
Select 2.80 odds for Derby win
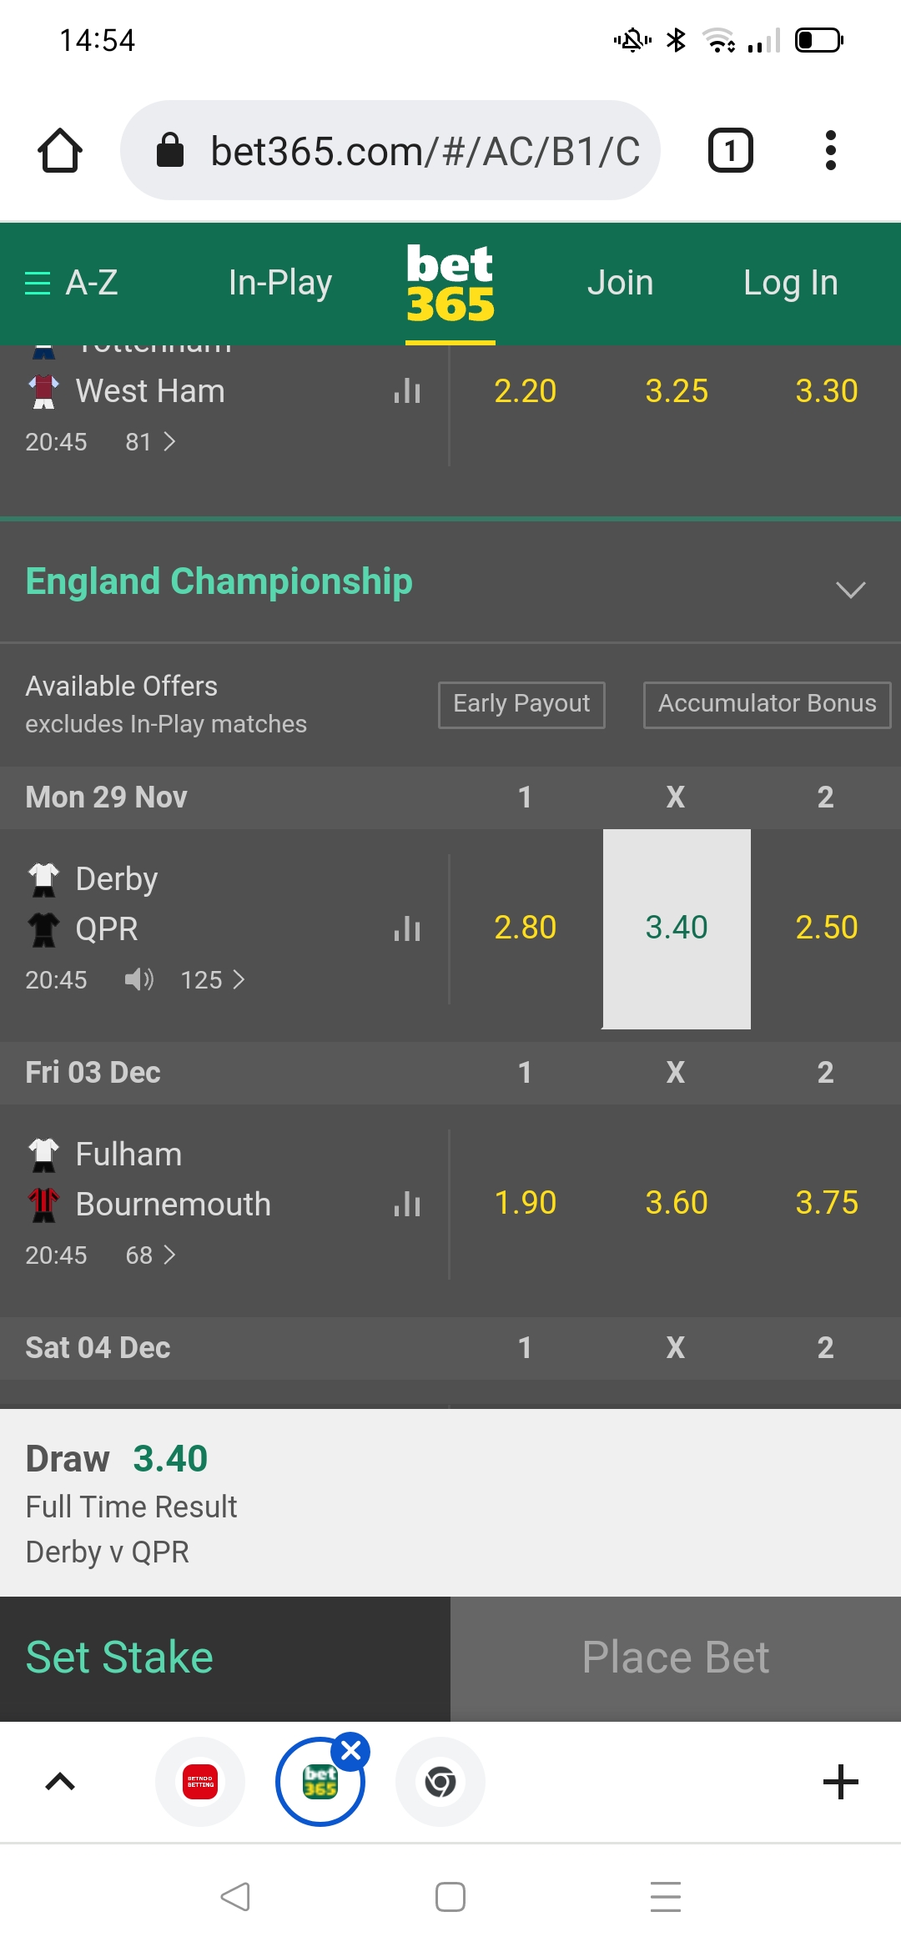pos(526,928)
